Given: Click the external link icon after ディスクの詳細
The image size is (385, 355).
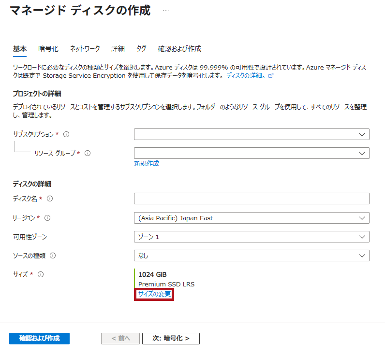Looking at the screenshot, I should click(x=271, y=76).
